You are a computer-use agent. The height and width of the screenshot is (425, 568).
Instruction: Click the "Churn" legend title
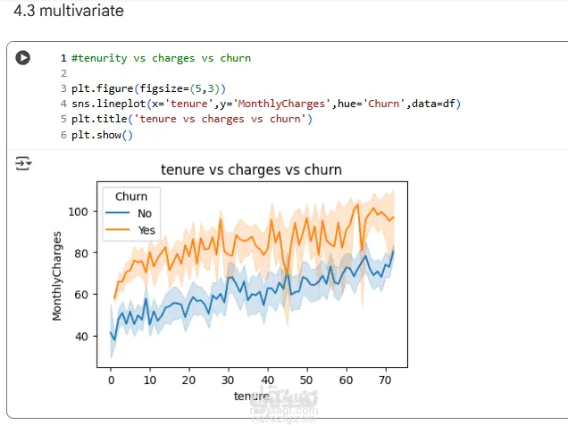pyautogui.click(x=131, y=197)
